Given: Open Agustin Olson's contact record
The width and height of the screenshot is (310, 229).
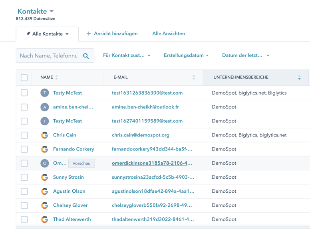Looking at the screenshot, I should coord(69,191).
